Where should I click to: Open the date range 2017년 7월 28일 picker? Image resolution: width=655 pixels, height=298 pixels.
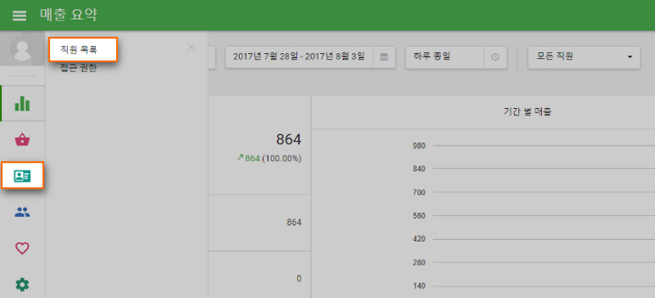point(299,56)
